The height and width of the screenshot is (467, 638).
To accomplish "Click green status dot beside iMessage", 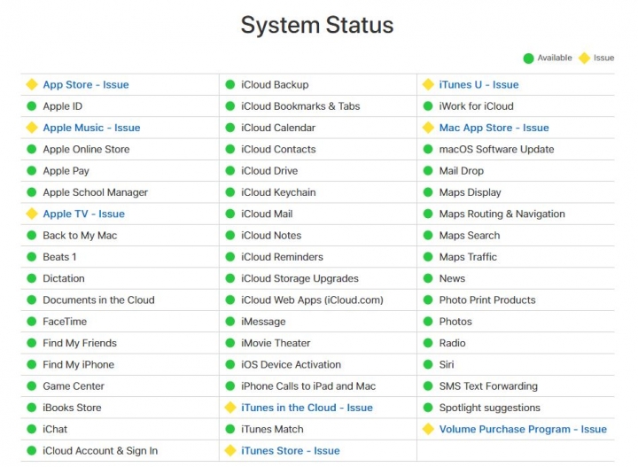I will pyautogui.click(x=230, y=322).
